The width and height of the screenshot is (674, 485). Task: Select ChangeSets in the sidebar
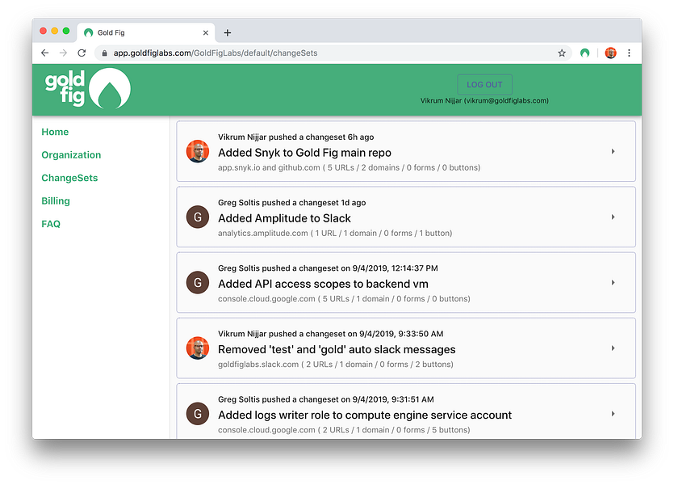coord(69,178)
